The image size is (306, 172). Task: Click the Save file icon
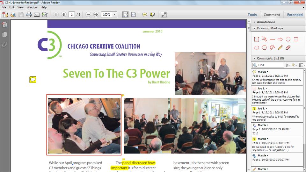[21, 14]
